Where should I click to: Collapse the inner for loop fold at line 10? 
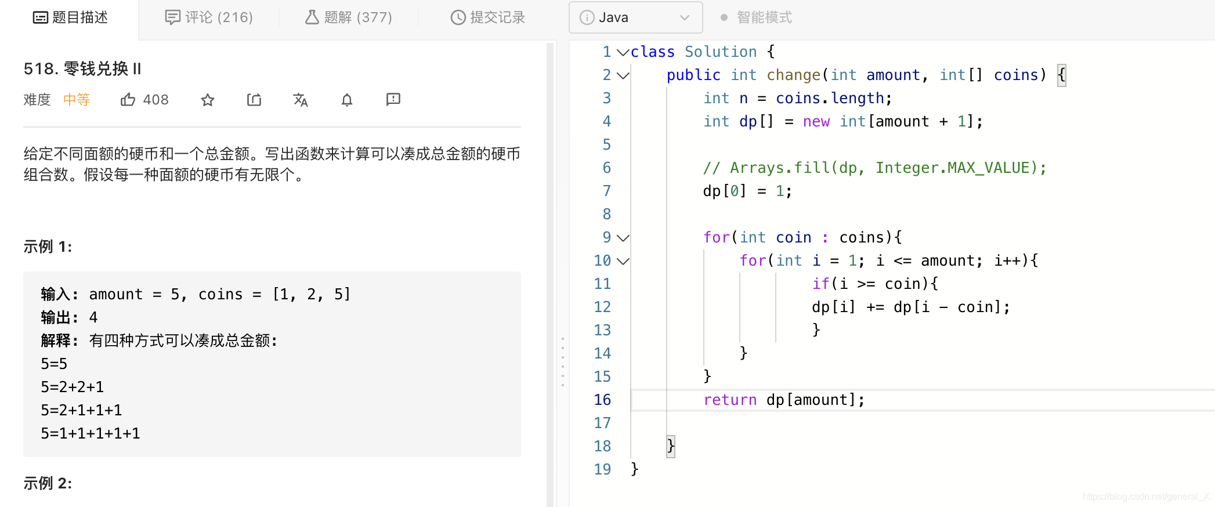(623, 261)
